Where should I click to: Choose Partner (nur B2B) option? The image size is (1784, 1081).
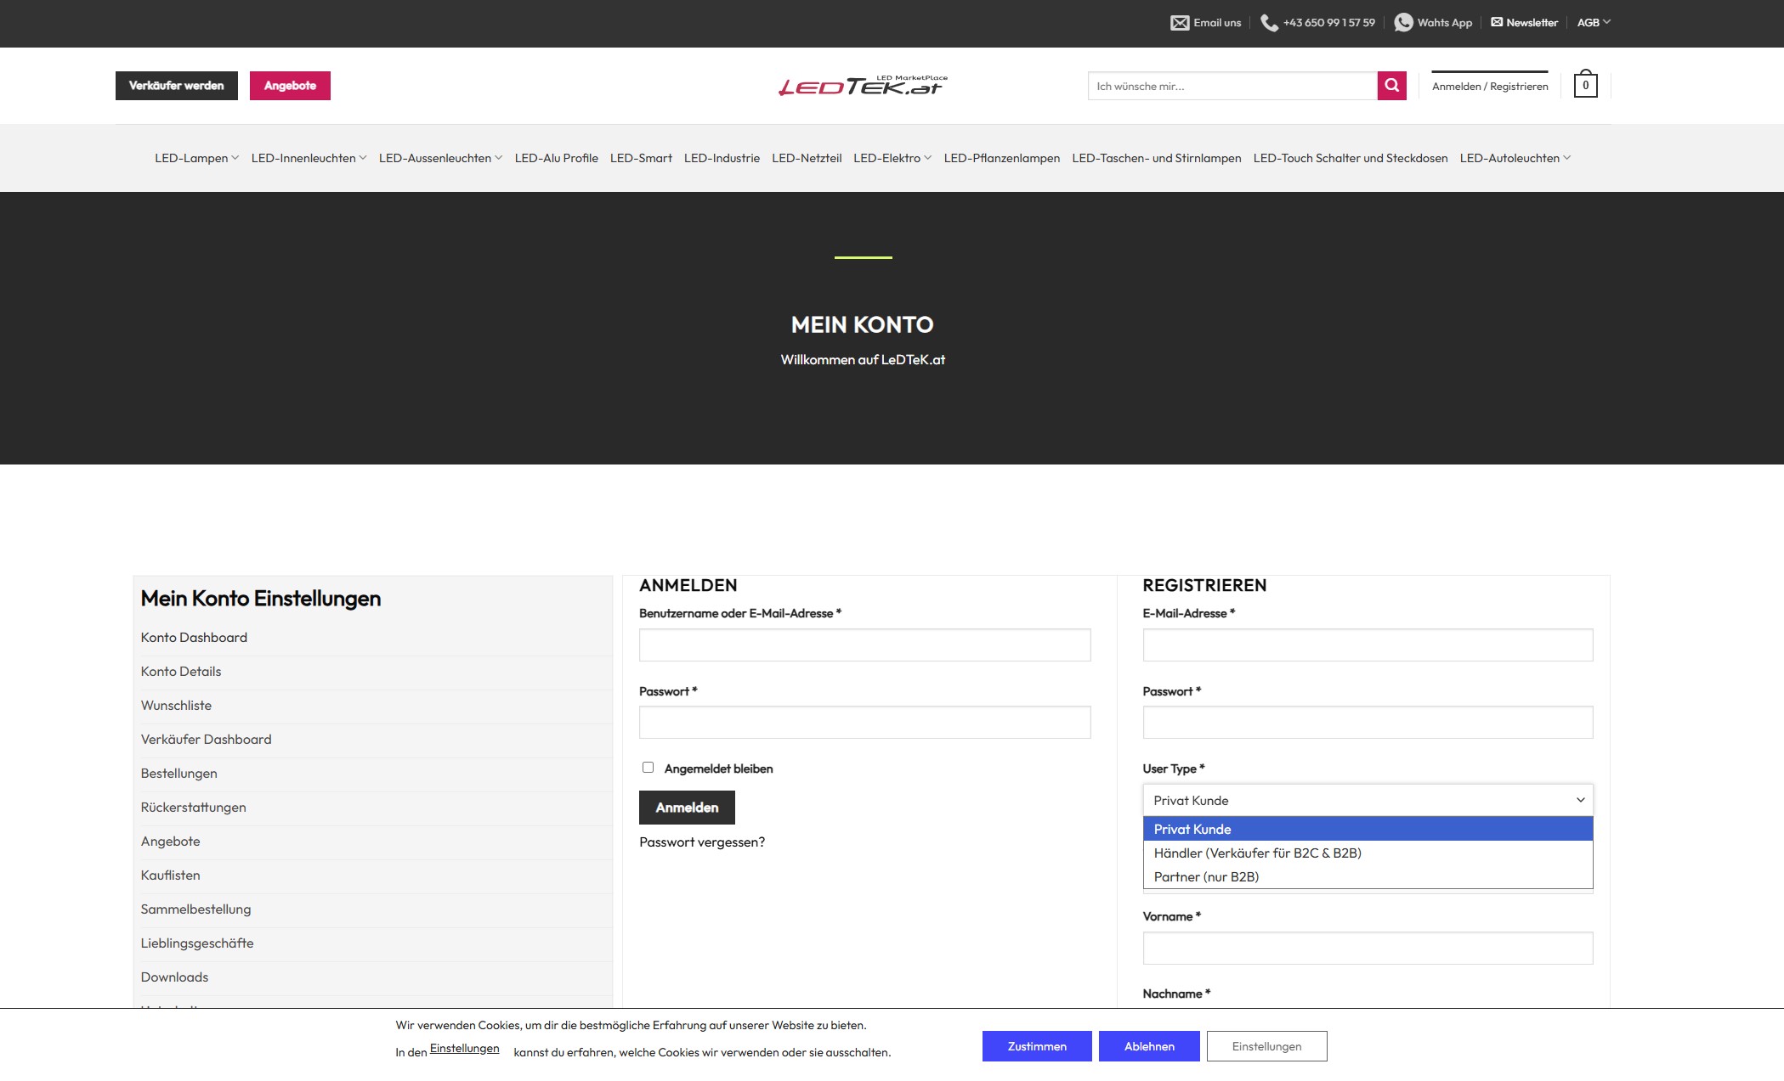point(1206,876)
